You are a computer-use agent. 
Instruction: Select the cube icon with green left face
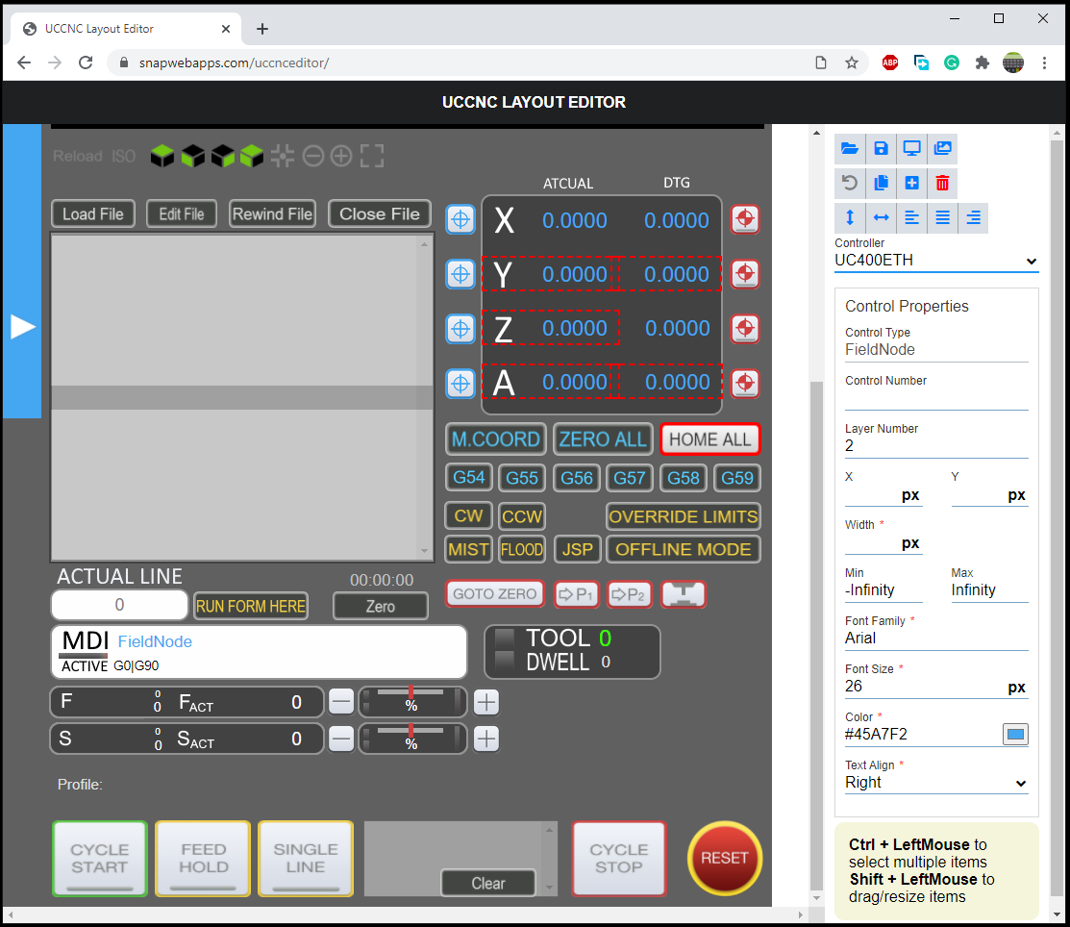(x=193, y=157)
